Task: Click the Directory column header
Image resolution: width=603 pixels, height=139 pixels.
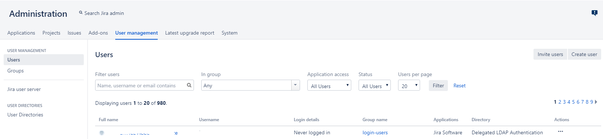Action: 481,120
